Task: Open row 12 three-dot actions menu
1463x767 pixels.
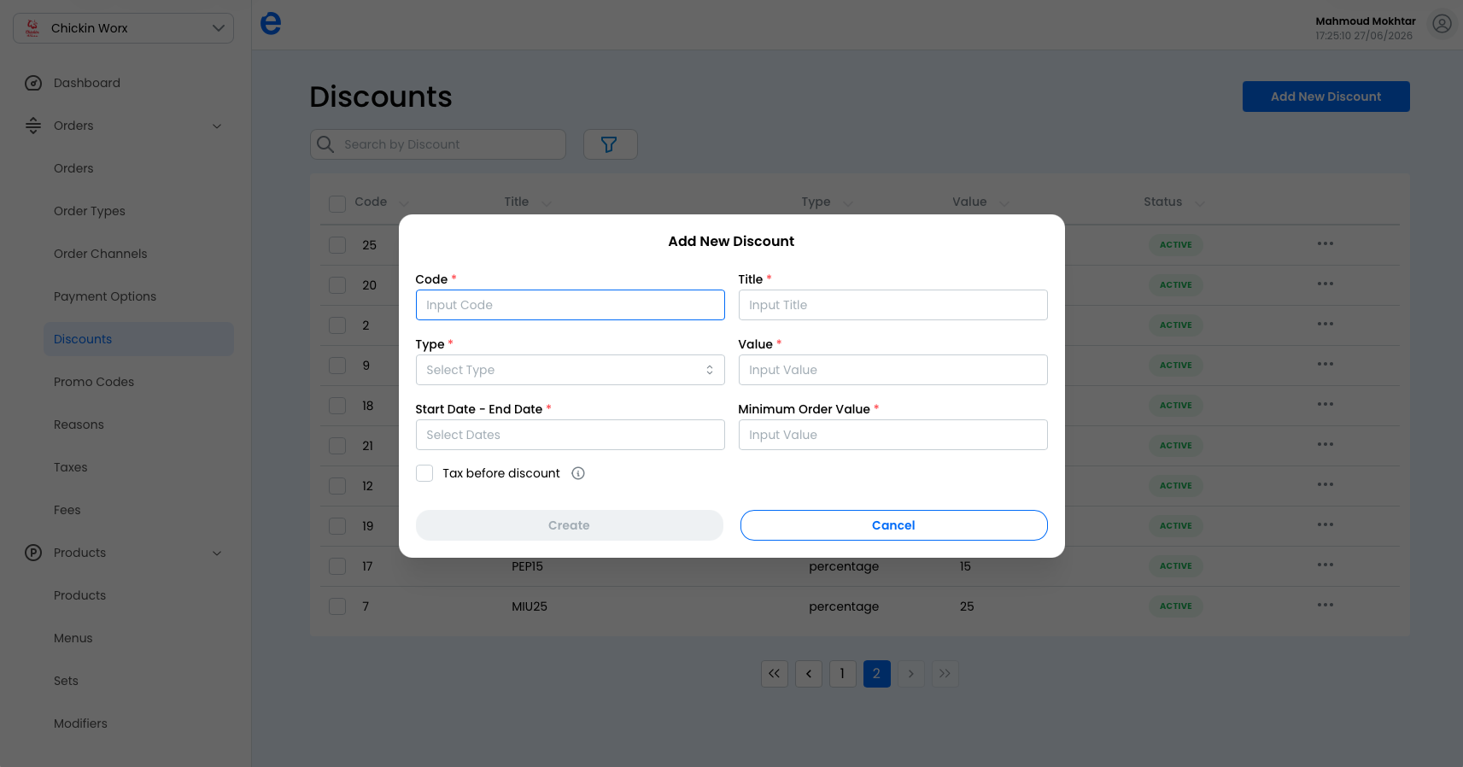Action: point(1325,485)
